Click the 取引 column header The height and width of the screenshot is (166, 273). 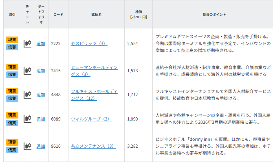coord(12,15)
